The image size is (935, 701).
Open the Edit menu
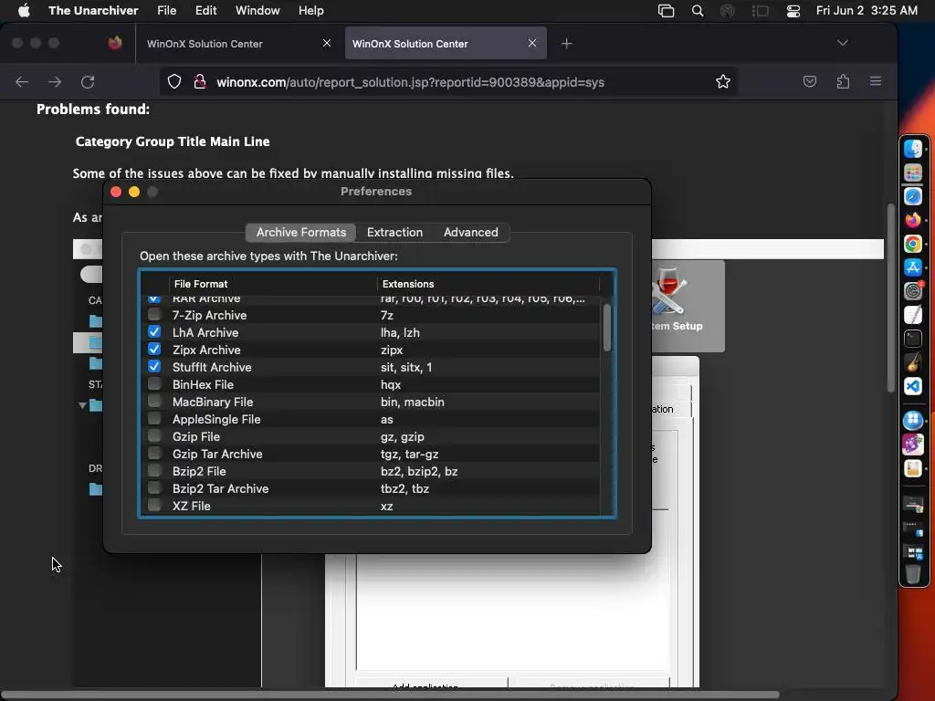[x=205, y=11]
